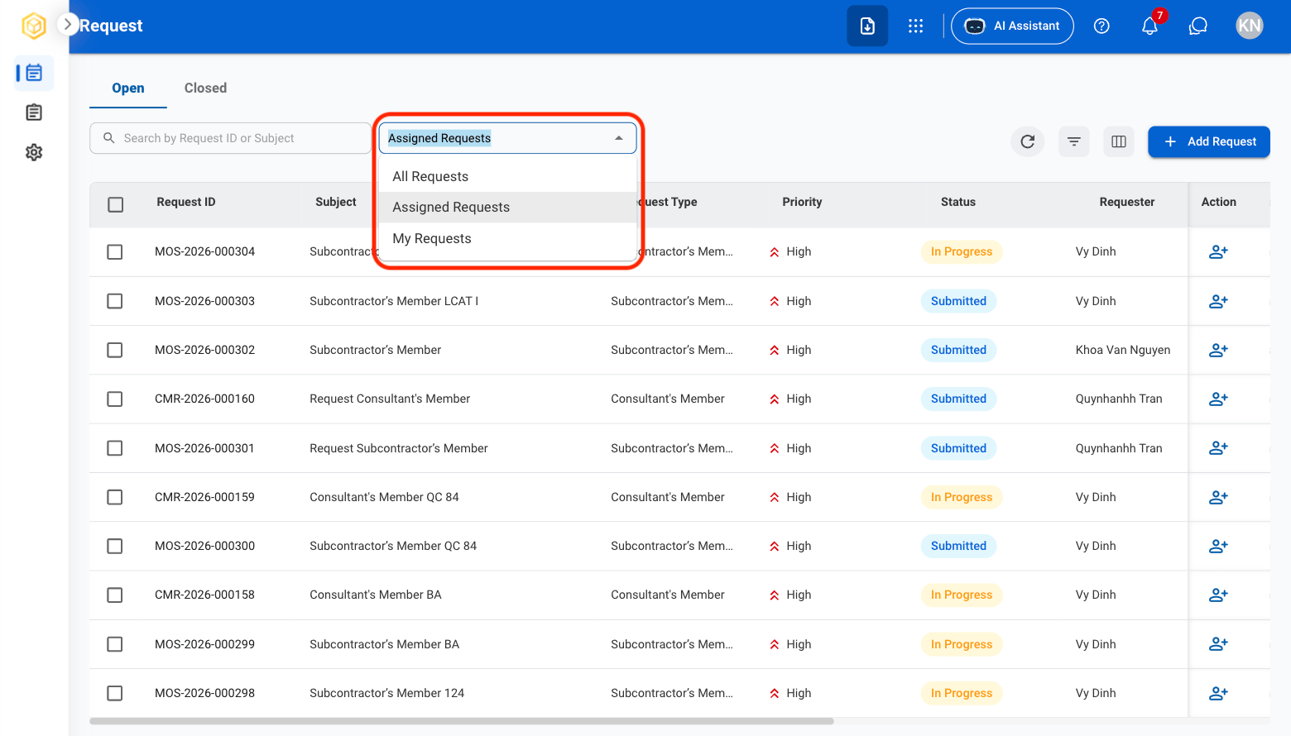Viewport: 1291px width, 736px height.
Task: Open the settings gear in sidebar
Action: [x=34, y=152]
